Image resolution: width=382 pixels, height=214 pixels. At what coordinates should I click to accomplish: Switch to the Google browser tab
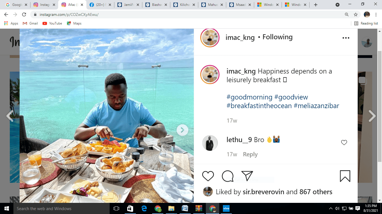tap(16, 5)
